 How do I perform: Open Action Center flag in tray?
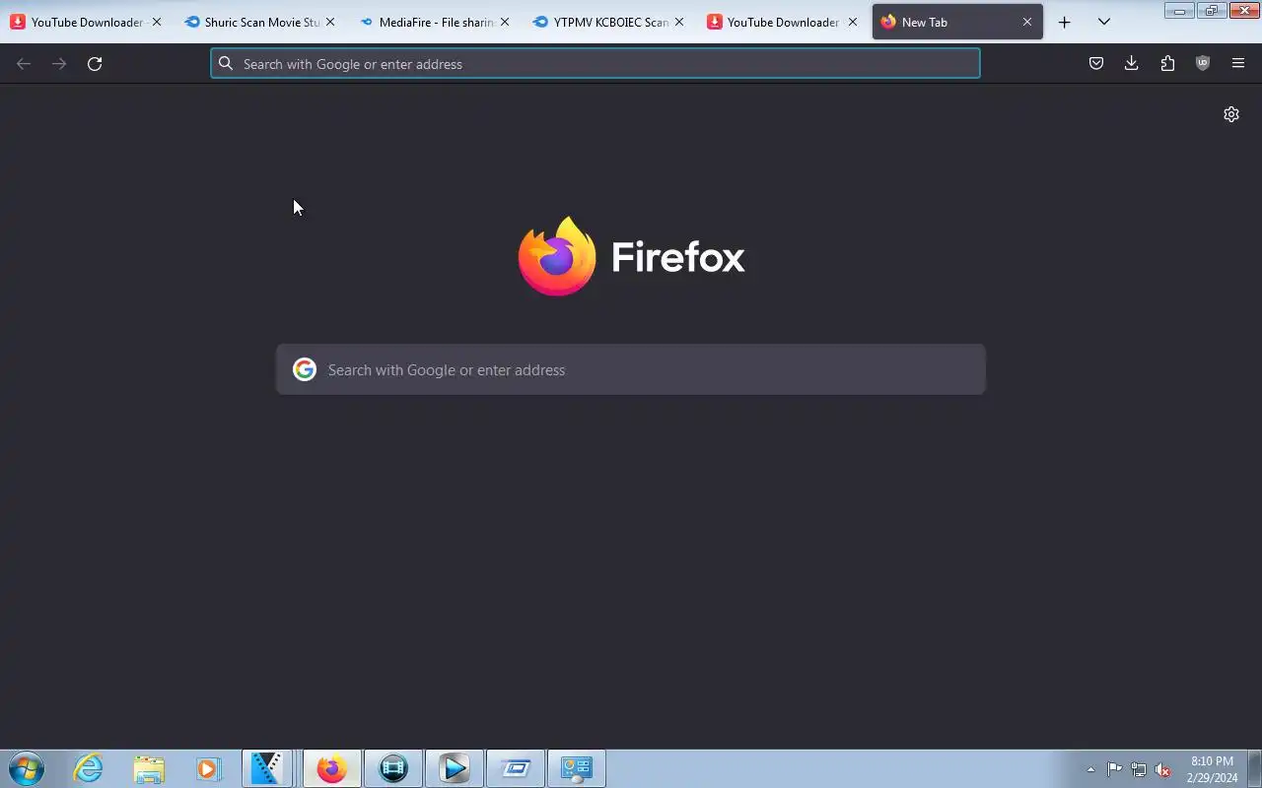(x=1114, y=769)
